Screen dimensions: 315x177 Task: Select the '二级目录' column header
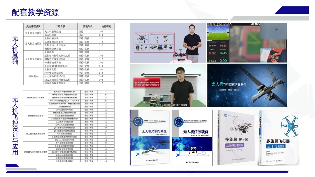point(60,26)
